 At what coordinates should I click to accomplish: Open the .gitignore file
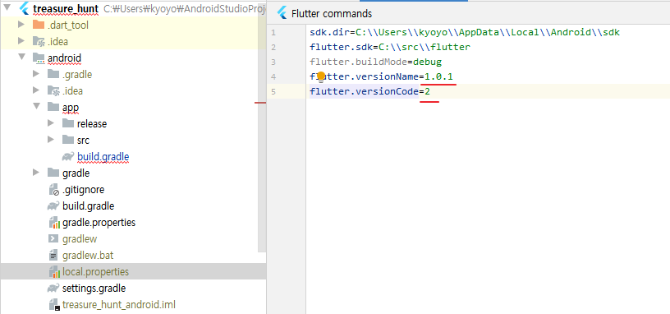(x=83, y=190)
